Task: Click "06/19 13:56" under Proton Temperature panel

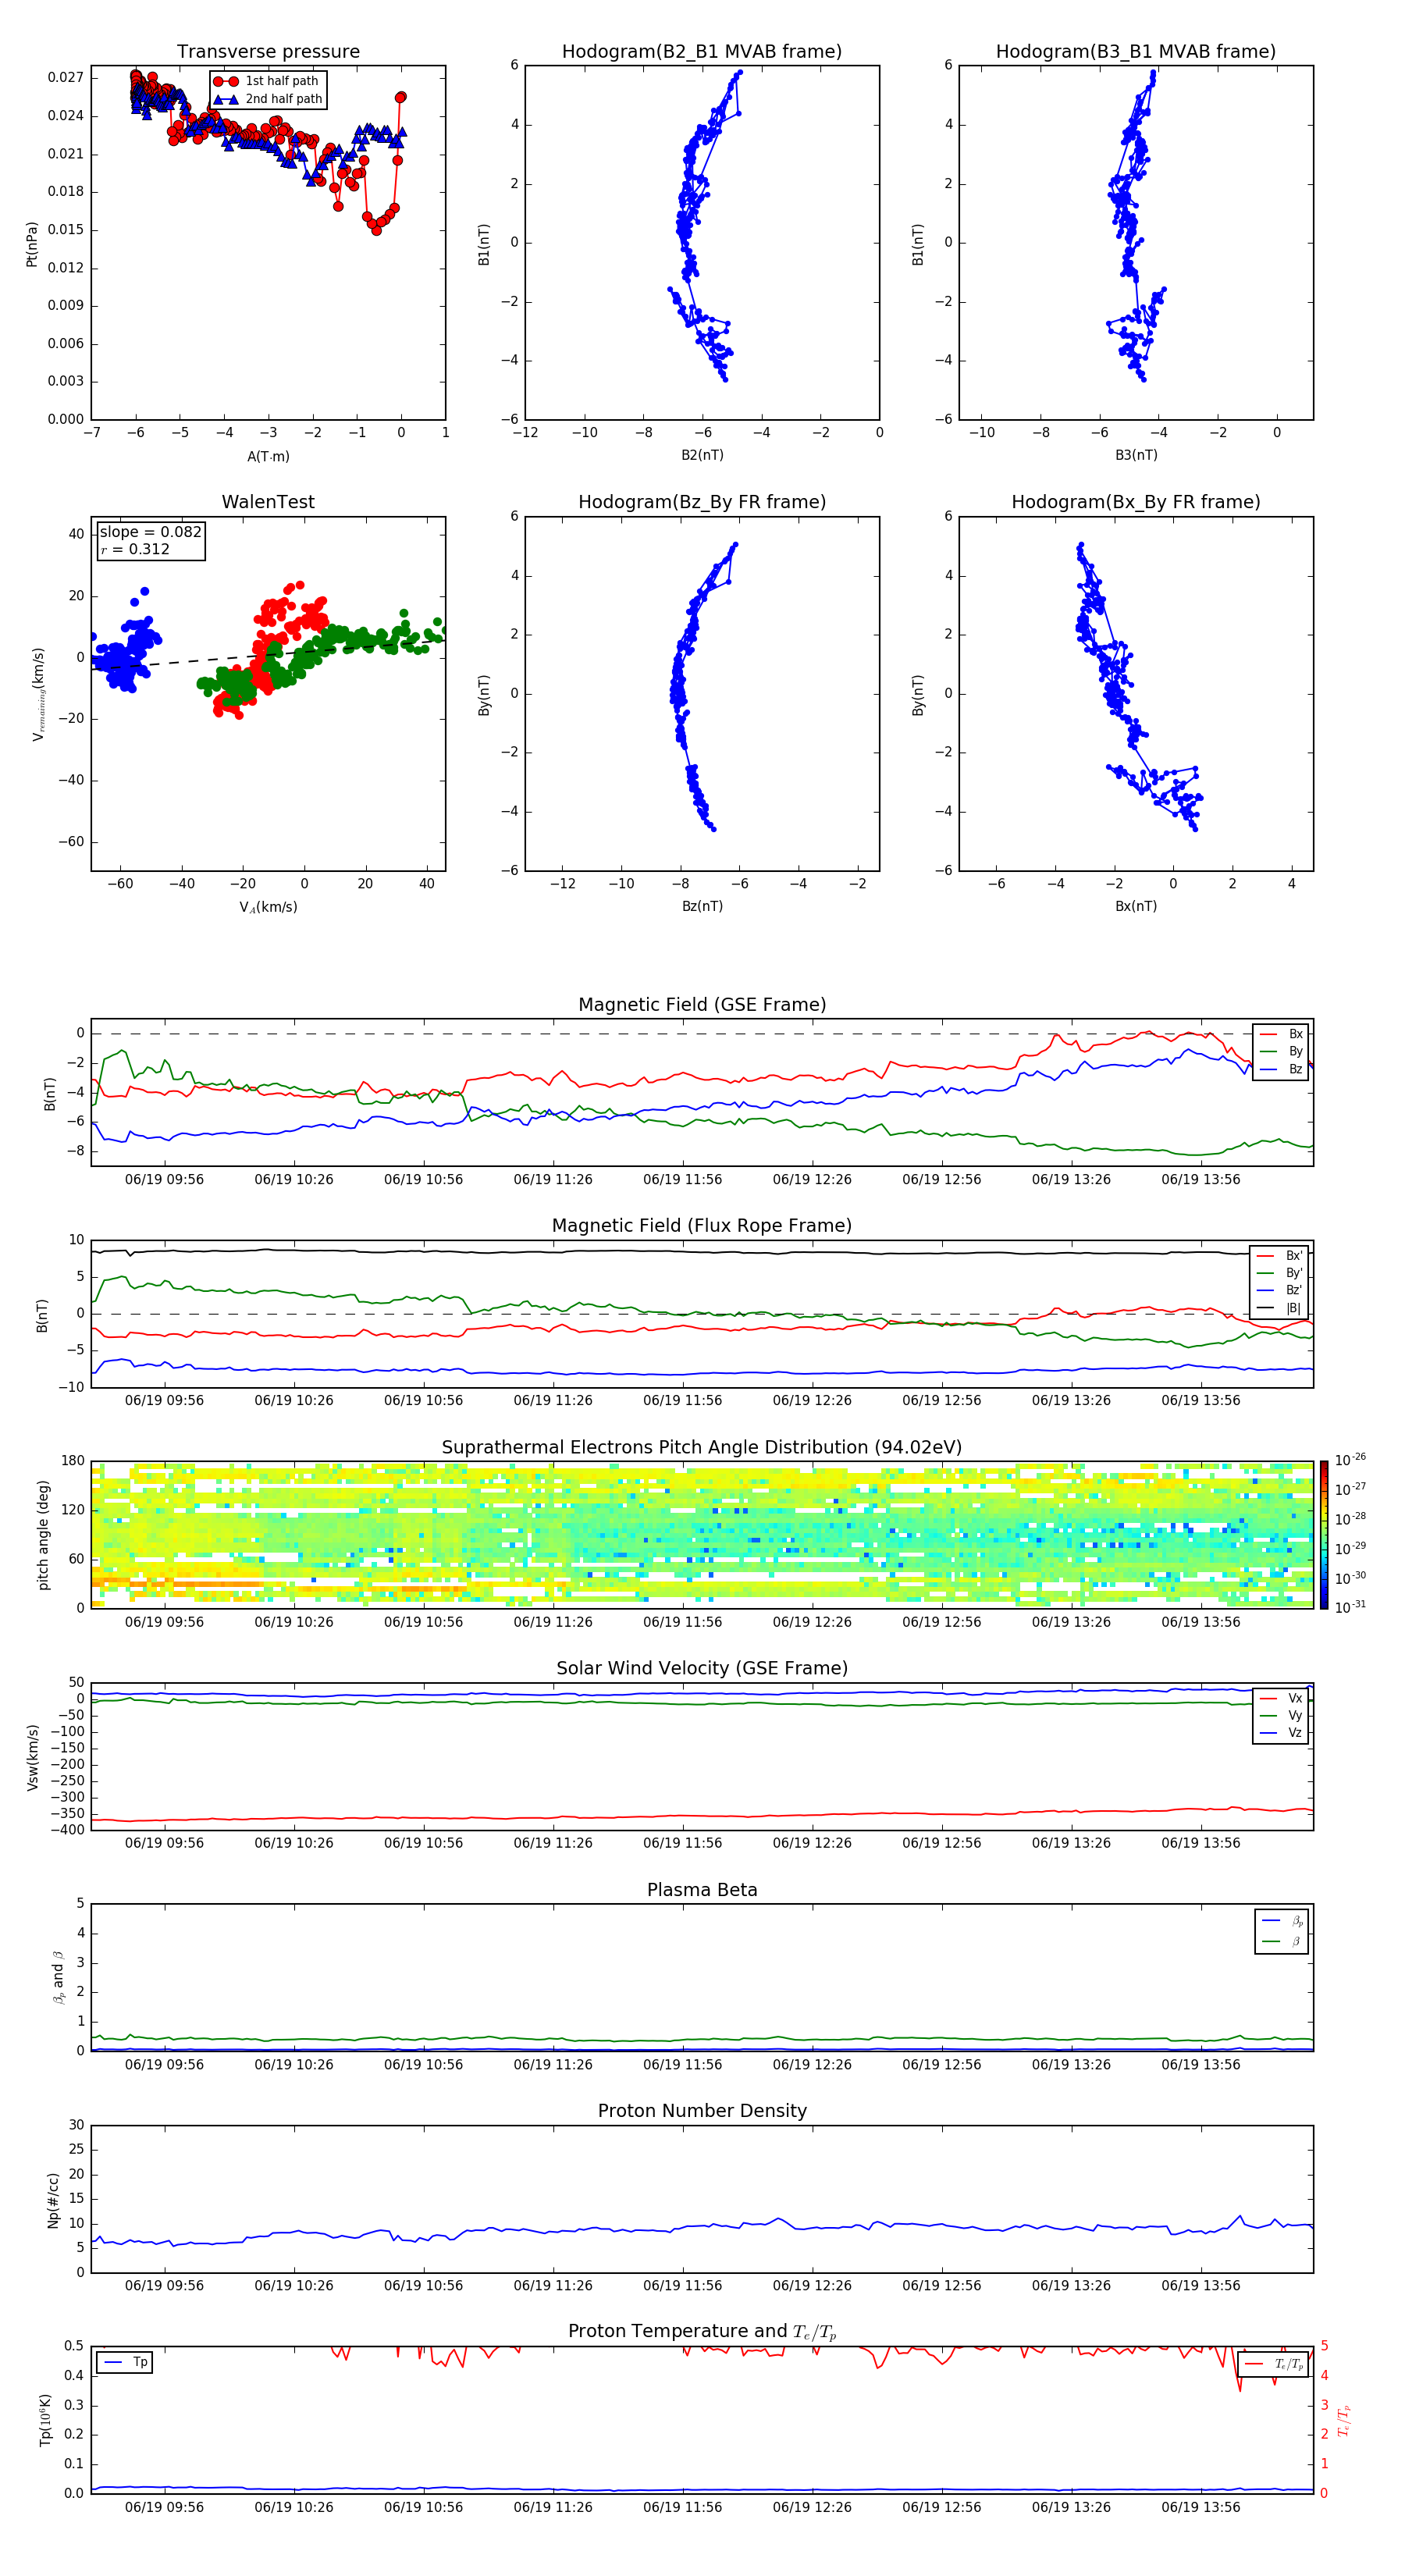Action: [x=1201, y=2507]
